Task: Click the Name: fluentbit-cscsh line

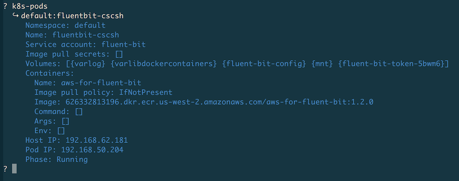Action: pos(72,35)
